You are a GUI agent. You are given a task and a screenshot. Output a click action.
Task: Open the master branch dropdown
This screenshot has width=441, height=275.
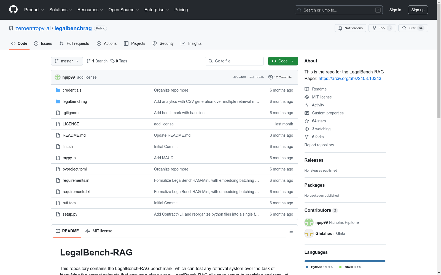tap(67, 61)
